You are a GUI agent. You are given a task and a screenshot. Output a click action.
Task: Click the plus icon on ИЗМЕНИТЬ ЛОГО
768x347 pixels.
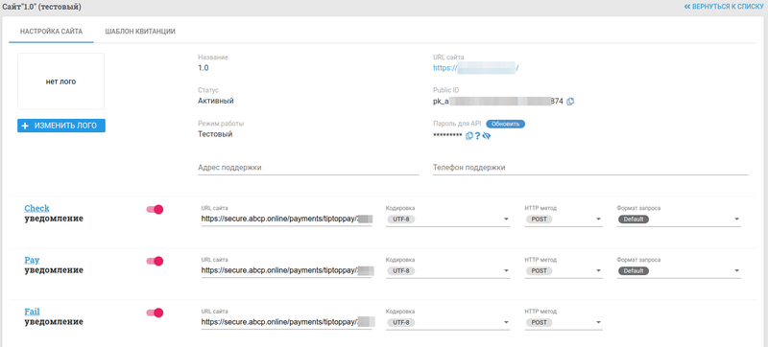click(26, 126)
